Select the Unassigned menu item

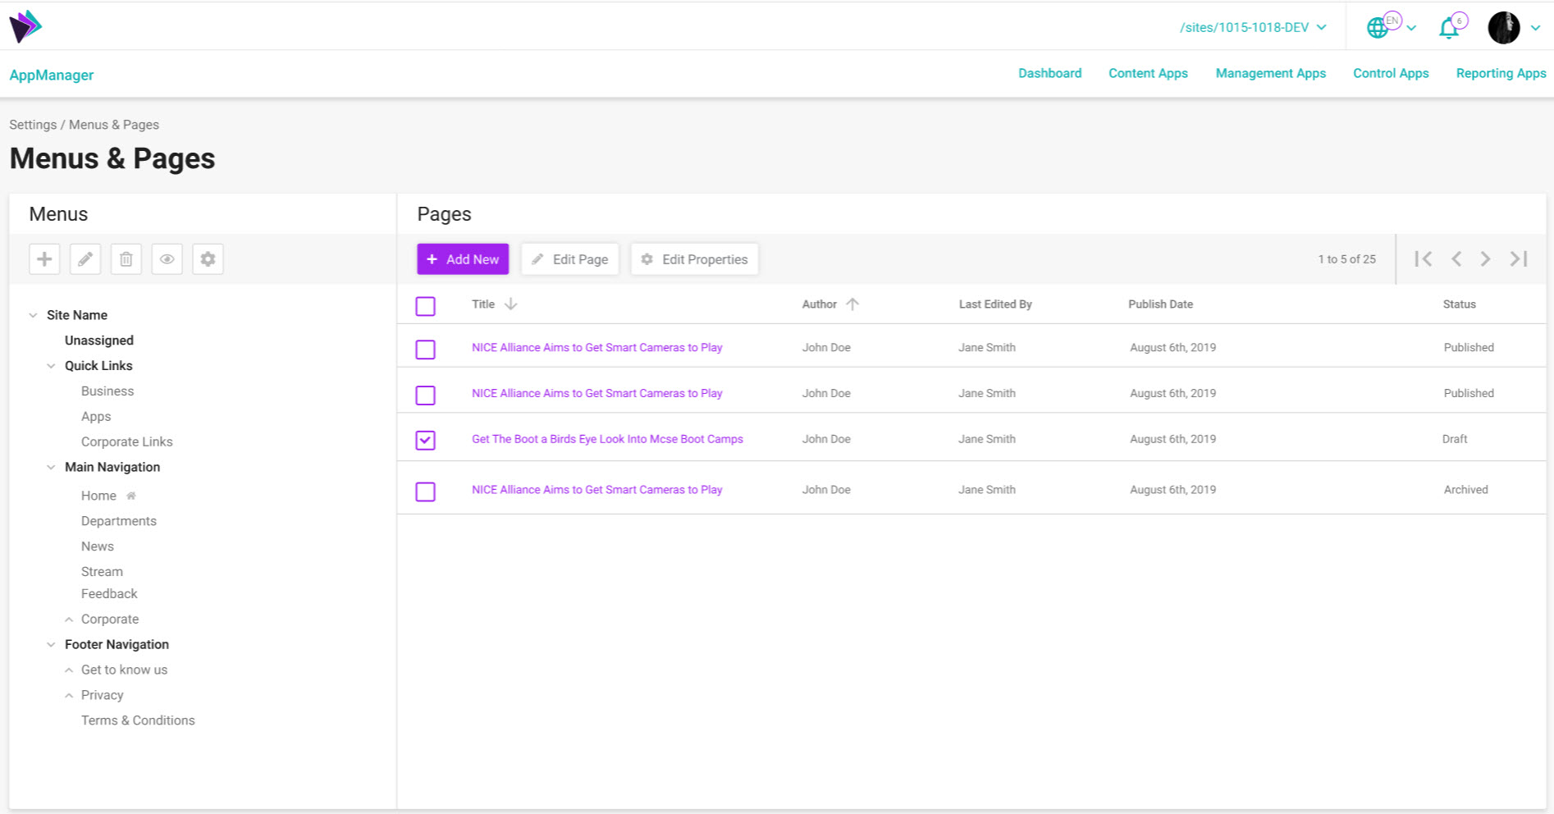click(99, 341)
